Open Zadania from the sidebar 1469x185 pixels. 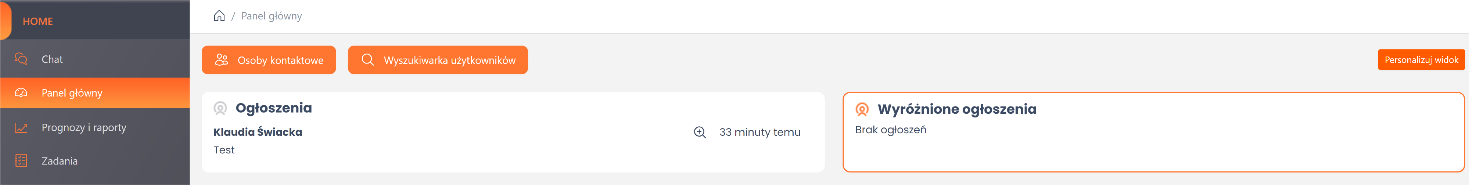(59, 161)
